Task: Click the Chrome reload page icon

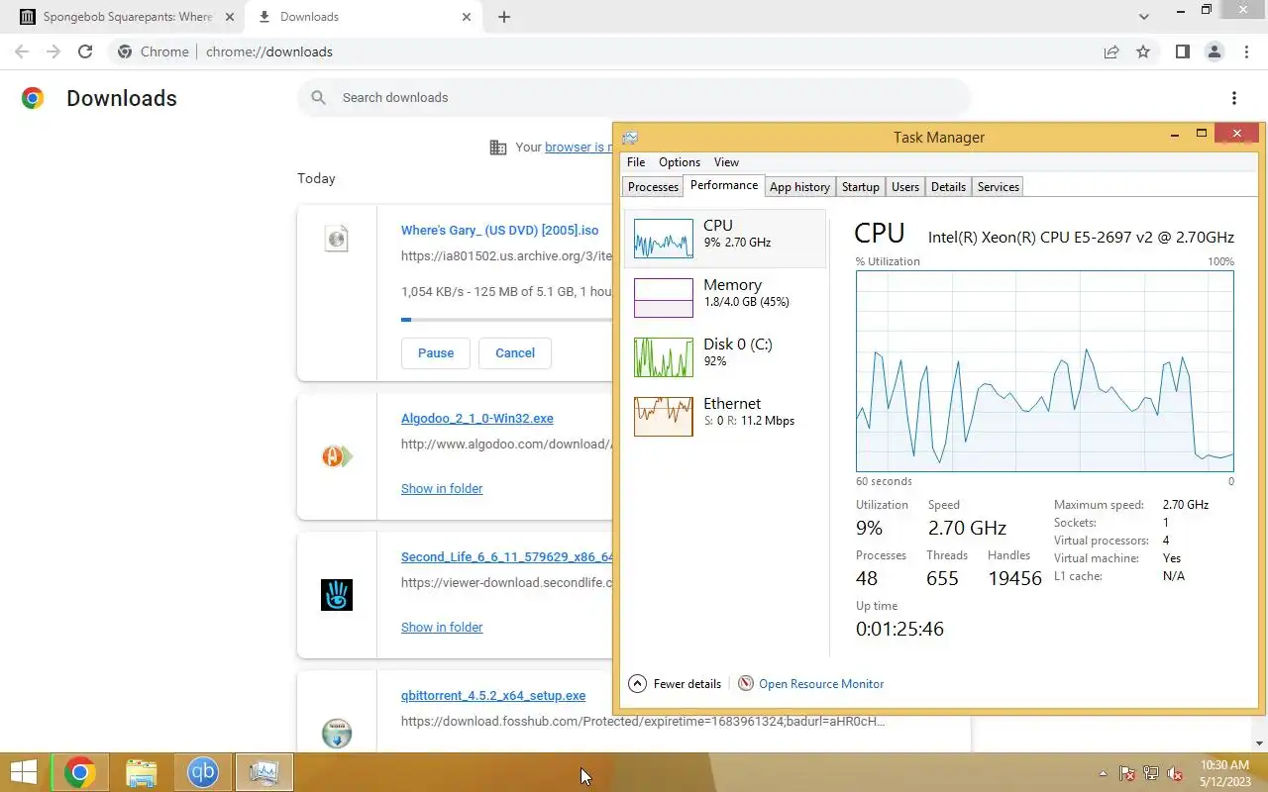Action: [85, 51]
